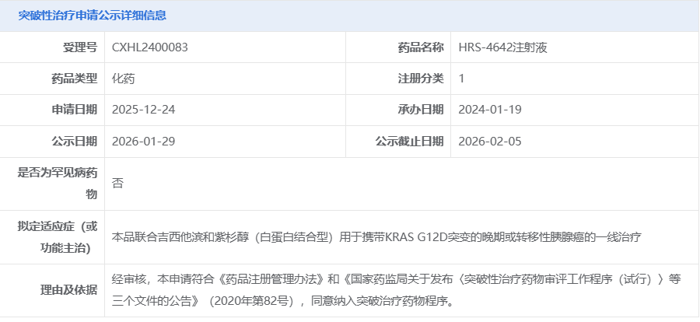Image resolution: width=700 pixels, height=322 pixels.
Task: Click the 受理号 field label
Action: point(80,47)
